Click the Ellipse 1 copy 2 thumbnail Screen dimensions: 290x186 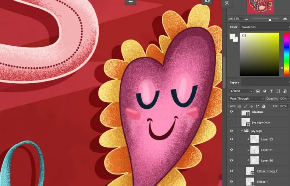pyautogui.click(x=250, y=171)
